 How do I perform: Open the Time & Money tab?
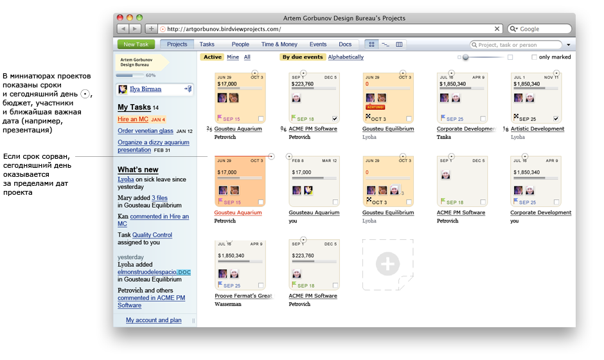279,44
